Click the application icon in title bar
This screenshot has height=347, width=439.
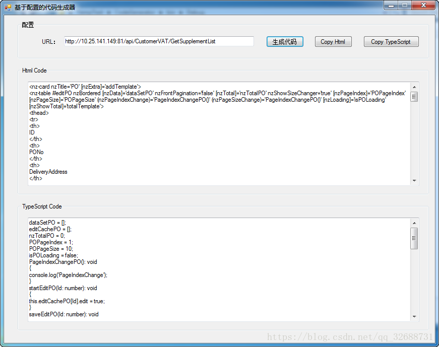pyautogui.click(x=8, y=7)
